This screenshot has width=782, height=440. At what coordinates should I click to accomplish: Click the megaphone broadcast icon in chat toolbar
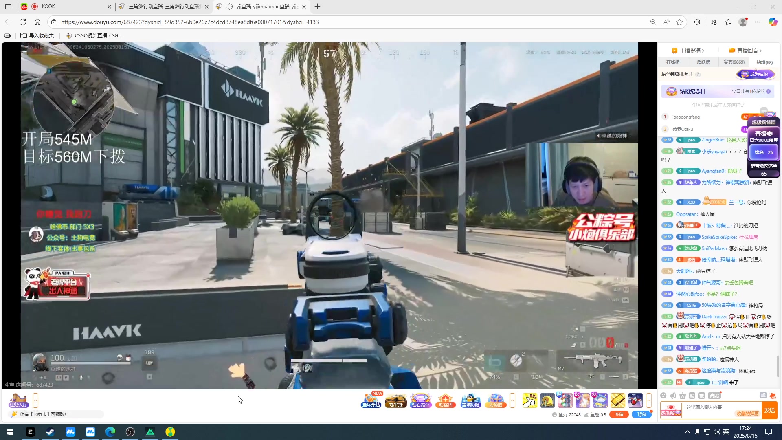(673, 396)
